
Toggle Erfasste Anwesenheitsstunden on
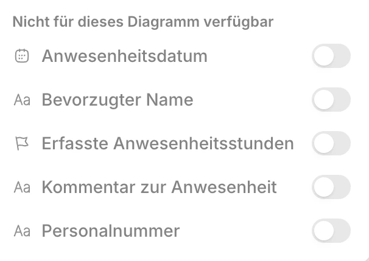(331, 143)
